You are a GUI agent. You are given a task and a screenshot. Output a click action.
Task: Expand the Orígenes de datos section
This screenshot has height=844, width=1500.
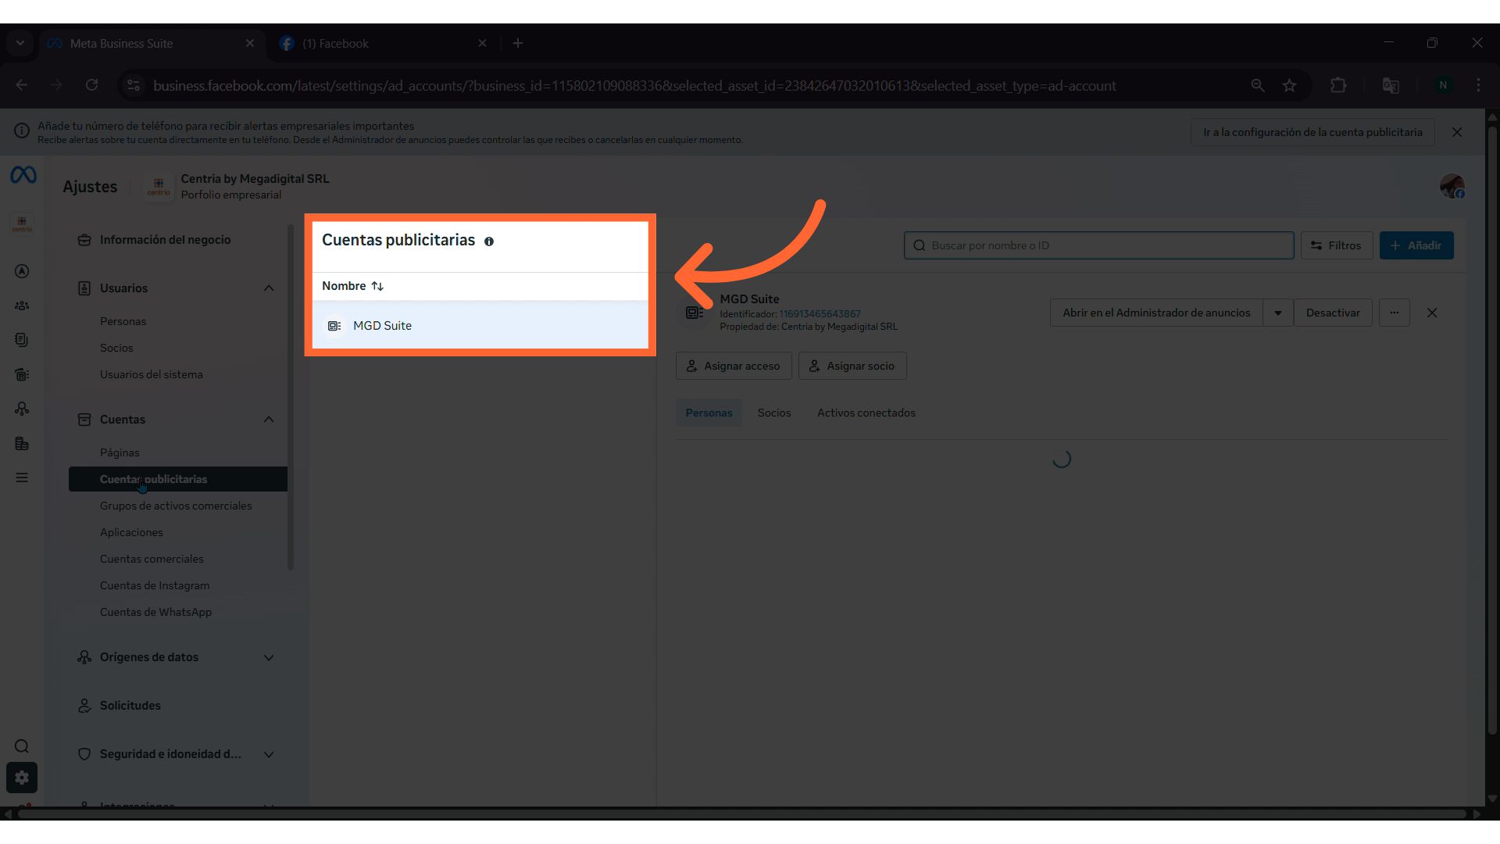click(x=269, y=657)
